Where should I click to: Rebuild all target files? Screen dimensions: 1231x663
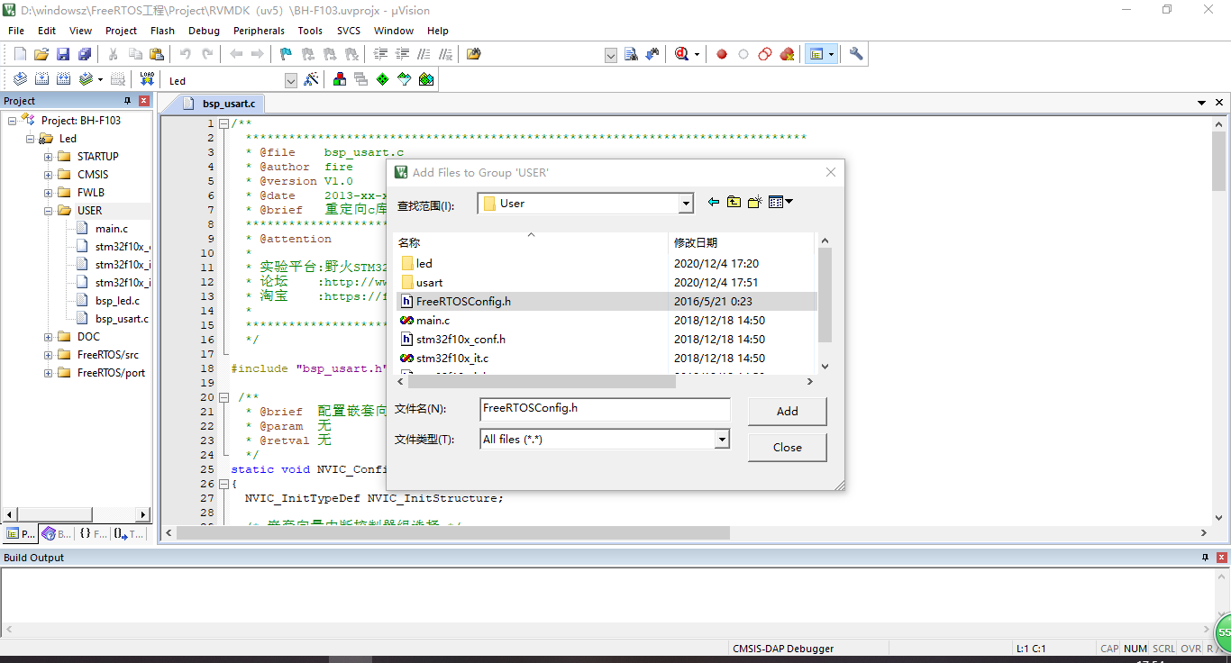pyautogui.click(x=62, y=78)
